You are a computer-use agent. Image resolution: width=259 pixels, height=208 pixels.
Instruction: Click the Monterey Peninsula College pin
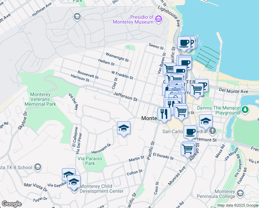pyautogui.click(x=240, y=193)
